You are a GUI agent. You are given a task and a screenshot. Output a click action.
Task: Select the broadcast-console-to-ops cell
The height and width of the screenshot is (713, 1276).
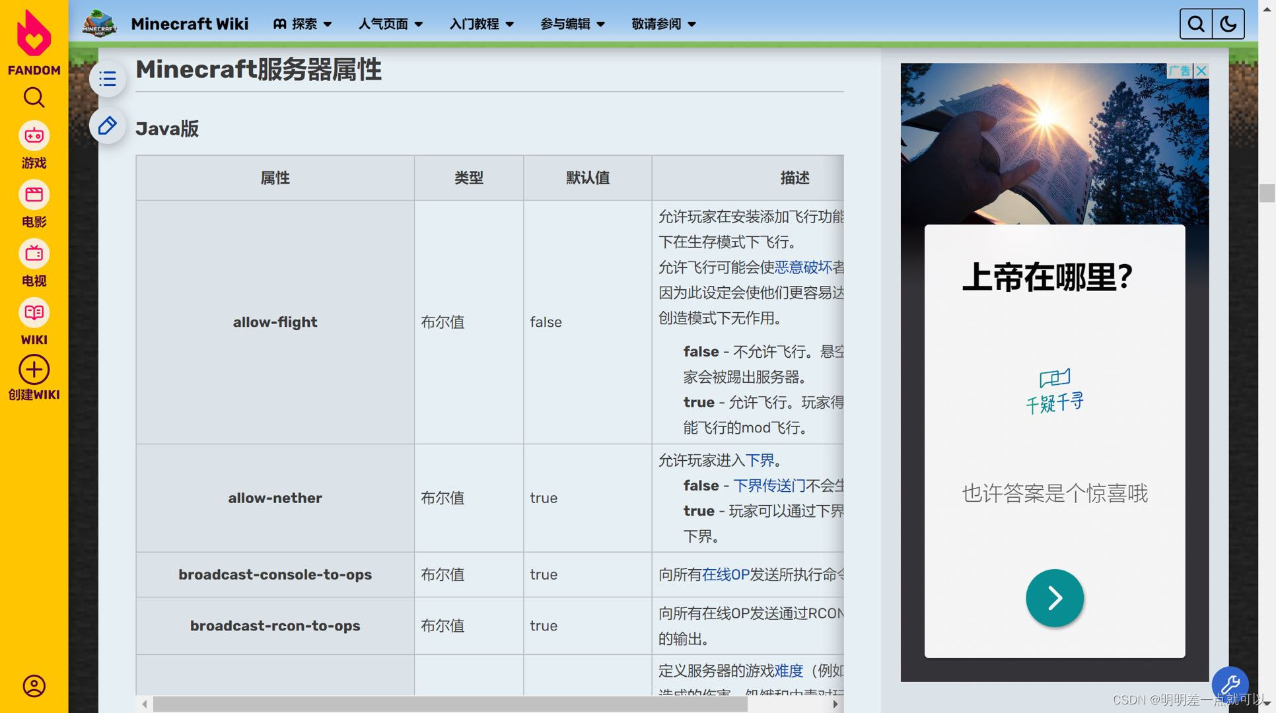[x=275, y=575]
